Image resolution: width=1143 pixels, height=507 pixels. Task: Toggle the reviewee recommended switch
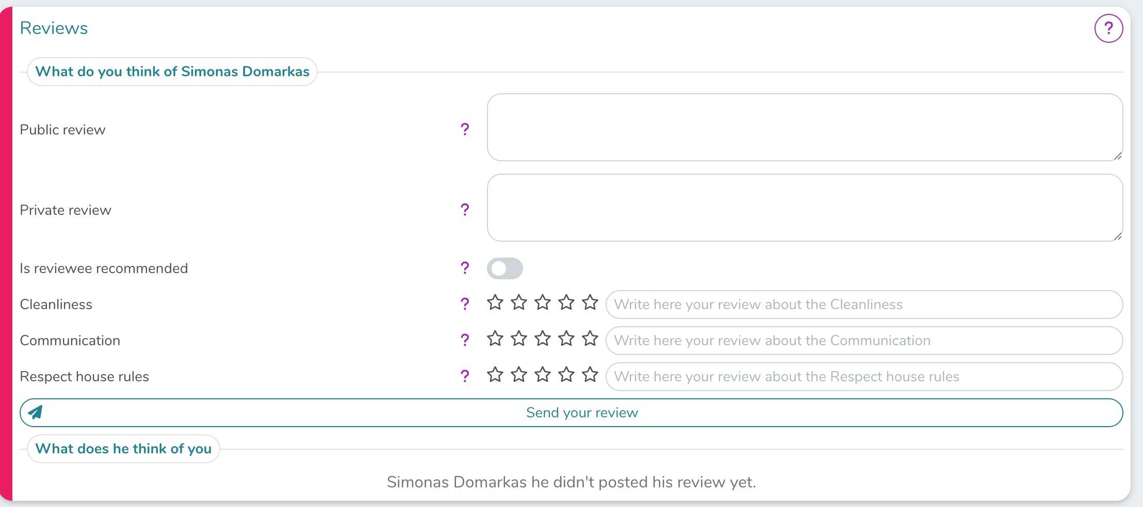[504, 268]
